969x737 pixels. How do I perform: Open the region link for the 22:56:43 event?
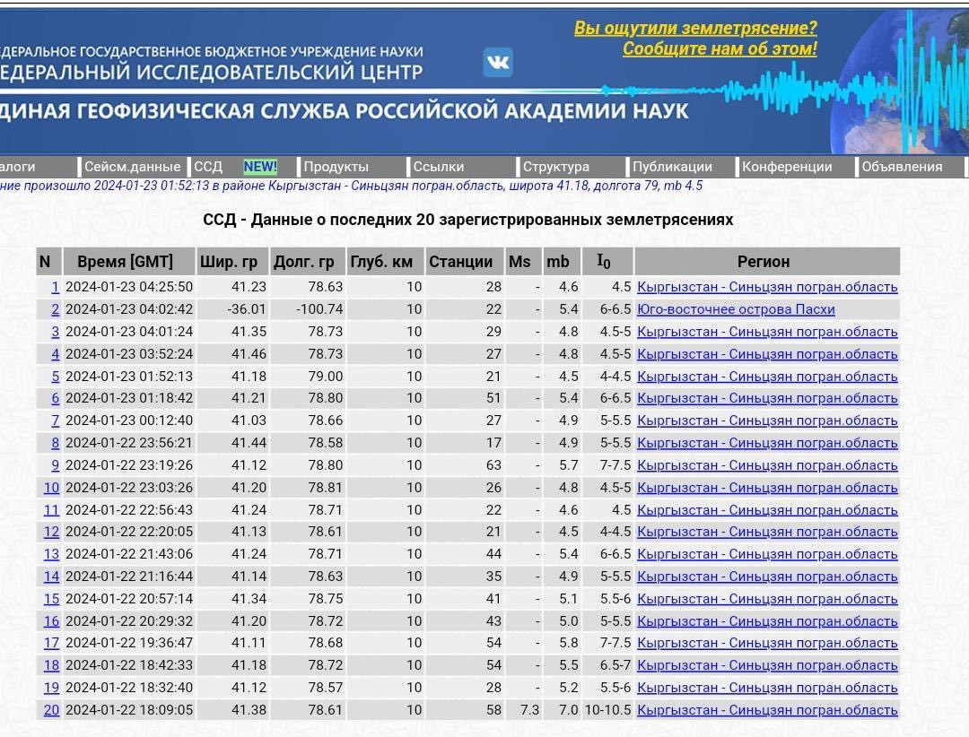tap(767, 509)
